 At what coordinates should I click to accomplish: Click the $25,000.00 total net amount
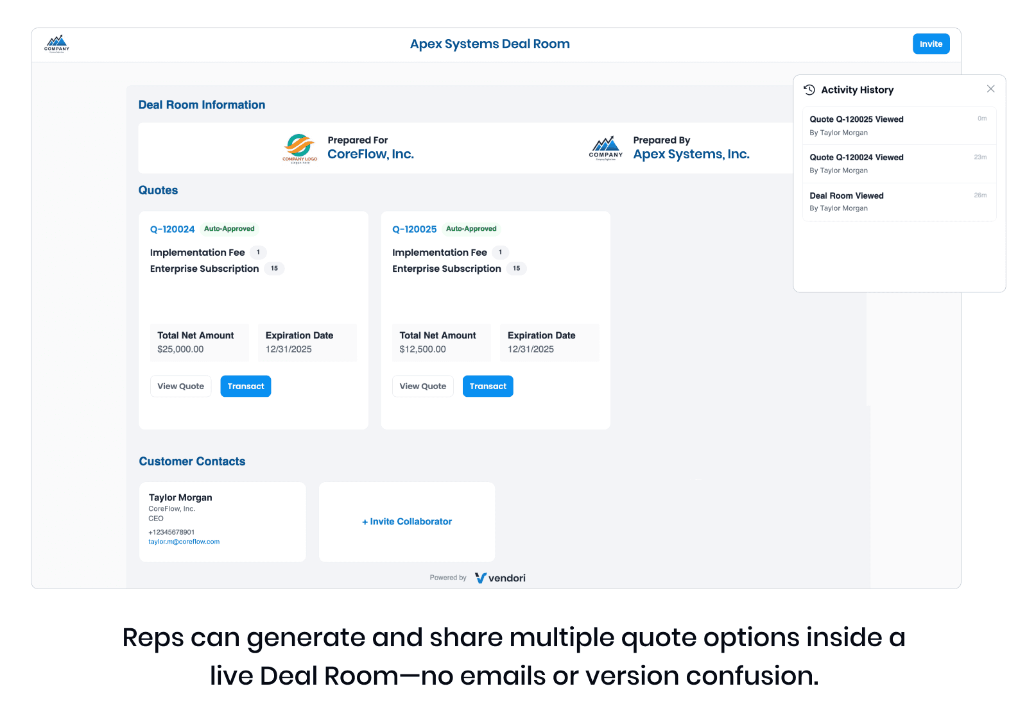(x=180, y=349)
